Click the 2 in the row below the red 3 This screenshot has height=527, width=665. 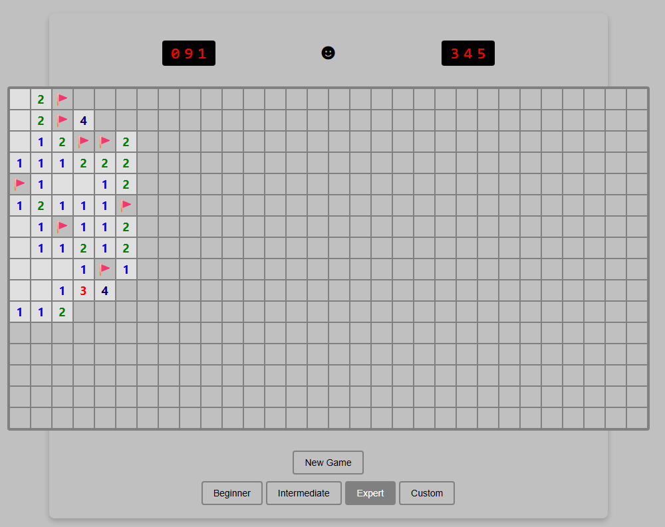(63, 312)
